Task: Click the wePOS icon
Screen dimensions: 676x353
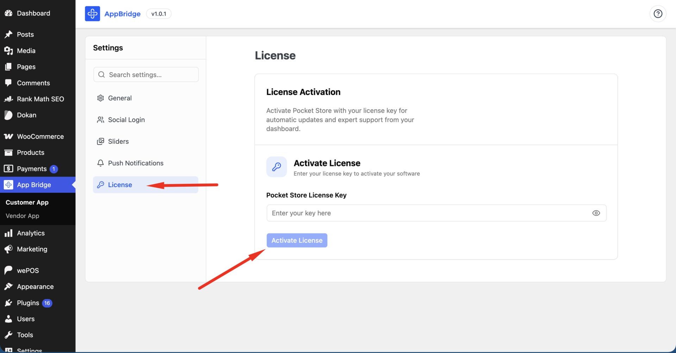Action: coord(8,270)
